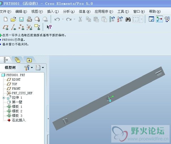This screenshot has height=144, width=171.
Task: Select PRT_CSYS_DEF coordinate system
Action: click(x=20, y=93)
